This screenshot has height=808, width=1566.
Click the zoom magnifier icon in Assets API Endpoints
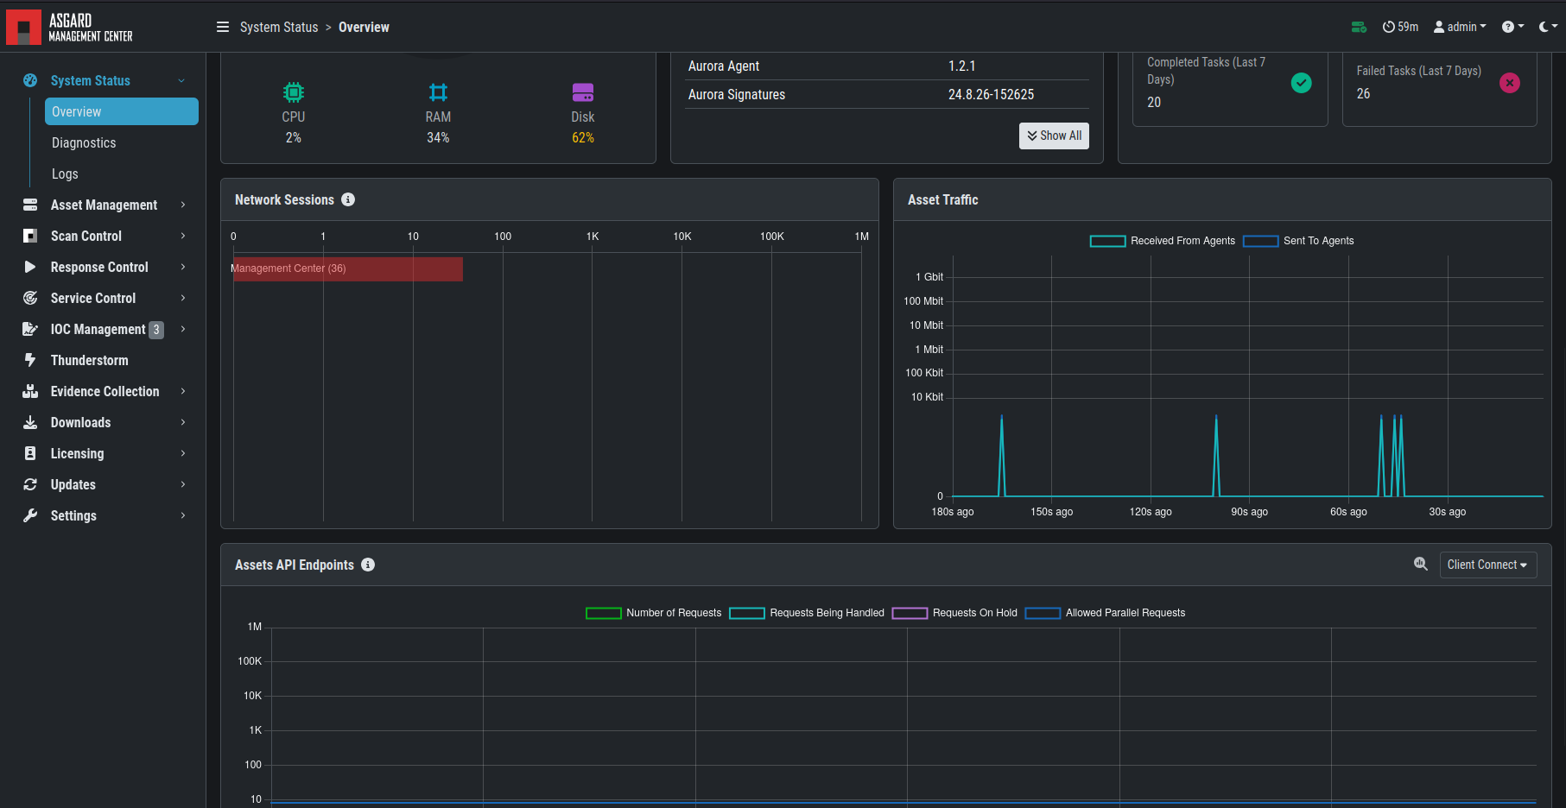1420,564
